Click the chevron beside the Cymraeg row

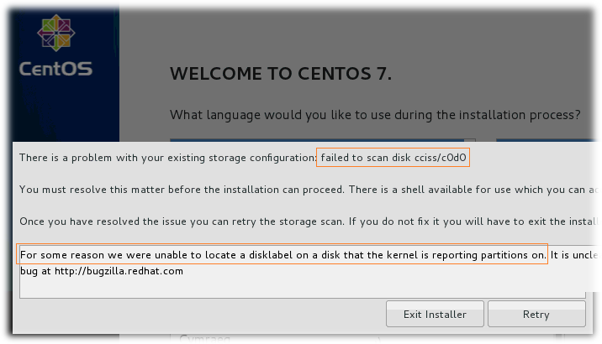tap(379, 339)
